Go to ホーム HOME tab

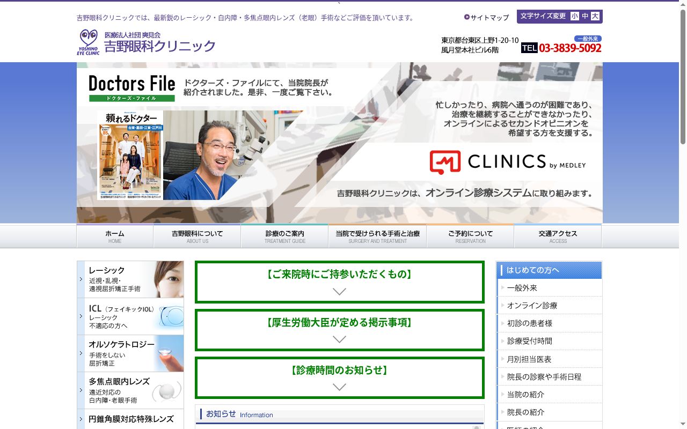tap(115, 236)
